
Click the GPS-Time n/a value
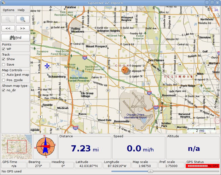14,166
